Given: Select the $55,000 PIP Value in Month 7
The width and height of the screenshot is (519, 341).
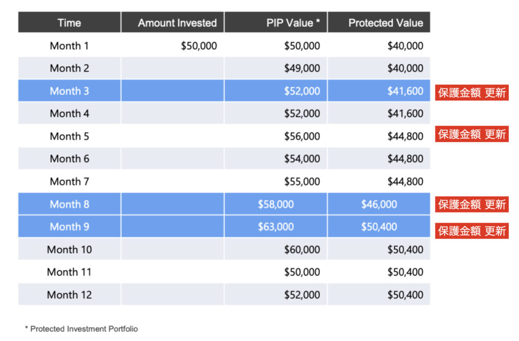Looking at the screenshot, I should click(x=302, y=181).
